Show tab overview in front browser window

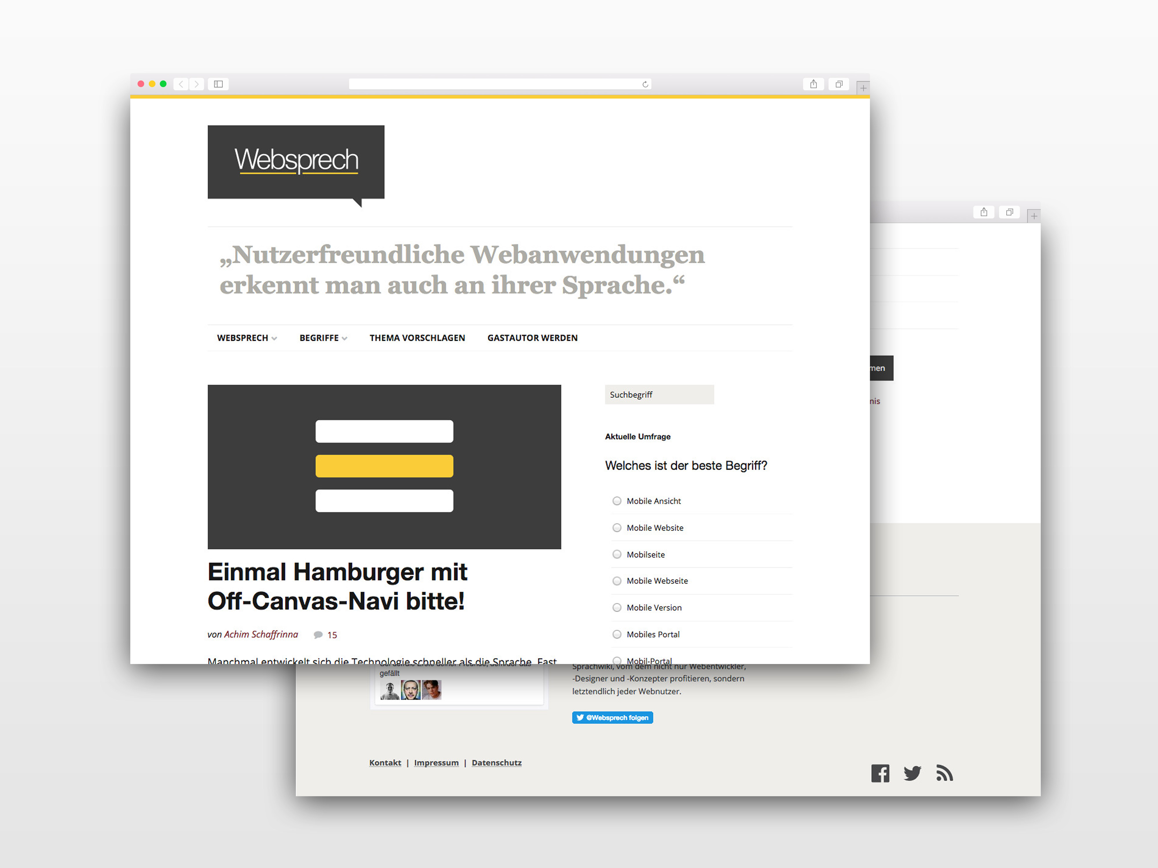point(839,84)
